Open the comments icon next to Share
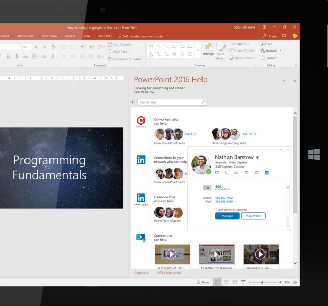328x306 pixels. [x=284, y=36]
